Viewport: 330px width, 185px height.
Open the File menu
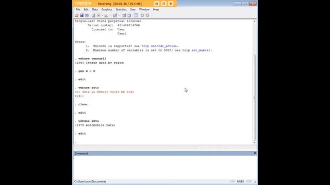click(x=78, y=9)
